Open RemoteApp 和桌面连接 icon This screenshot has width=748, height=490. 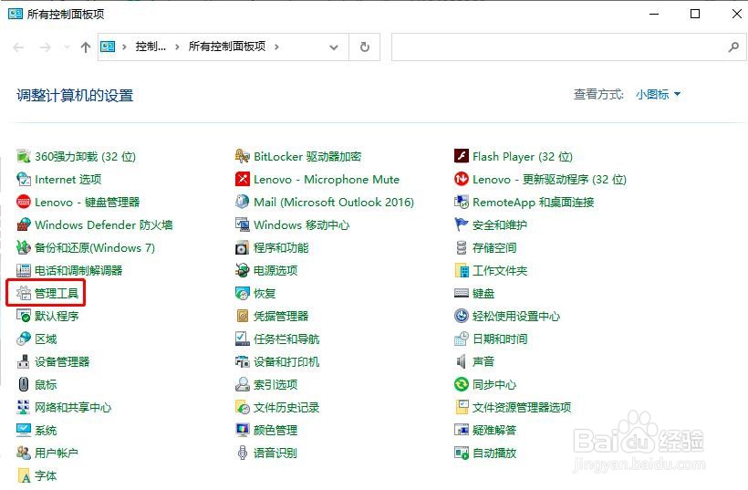tap(462, 202)
